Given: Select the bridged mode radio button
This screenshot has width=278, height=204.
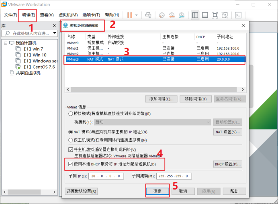Looking at the screenshot, I should pos(71,114).
